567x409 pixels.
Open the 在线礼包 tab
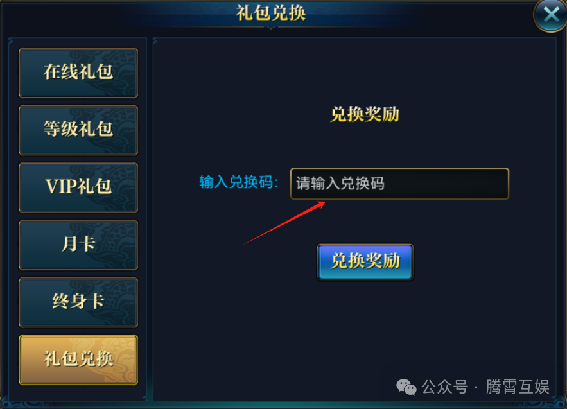[x=78, y=73]
